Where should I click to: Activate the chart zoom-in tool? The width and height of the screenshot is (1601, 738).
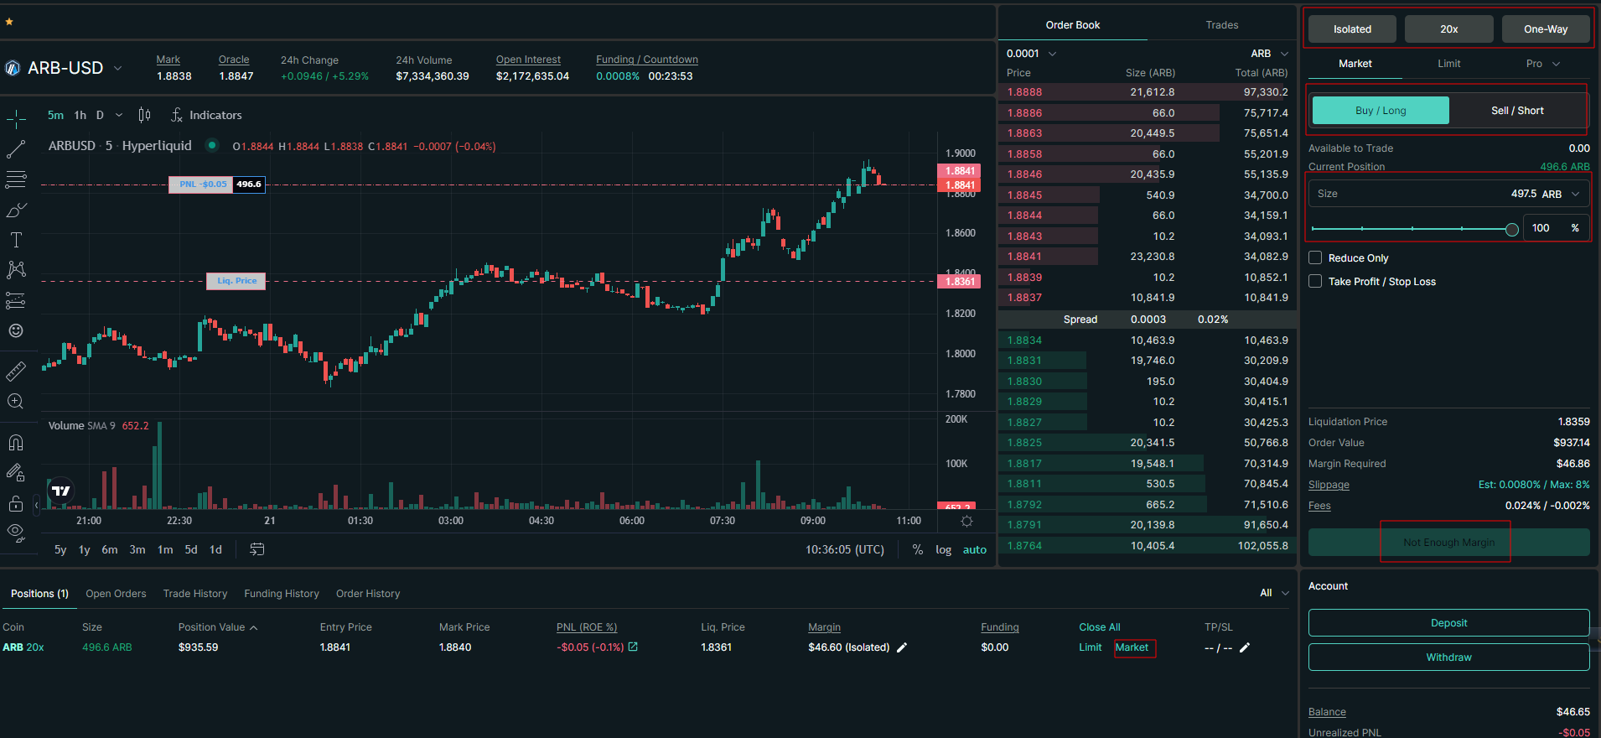(x=16, y=401)
